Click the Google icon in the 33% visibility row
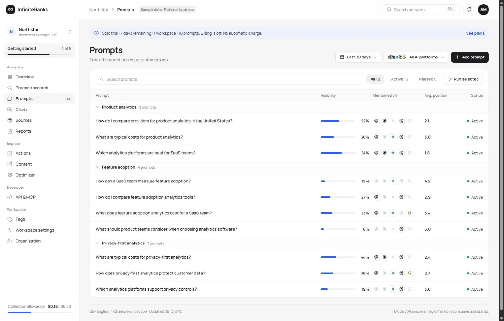This screenshot has height=321, width=504. [x=410, y=213]
